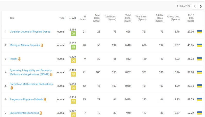The image size is (205, 117).
Task: Click SJR value 2.493
Action: pyautogui.click(x=73, y=30)
